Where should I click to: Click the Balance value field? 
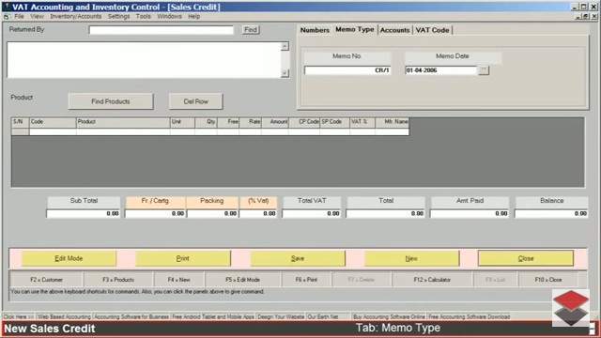tap(551, 213)
